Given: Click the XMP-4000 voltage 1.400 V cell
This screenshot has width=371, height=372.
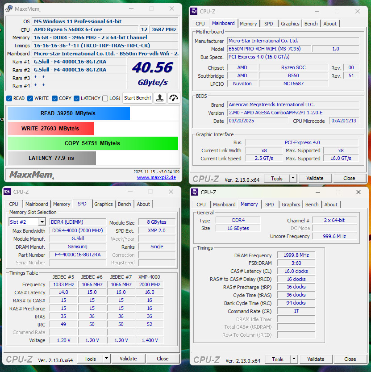Looking at the screenshot, I should (150, 340).
